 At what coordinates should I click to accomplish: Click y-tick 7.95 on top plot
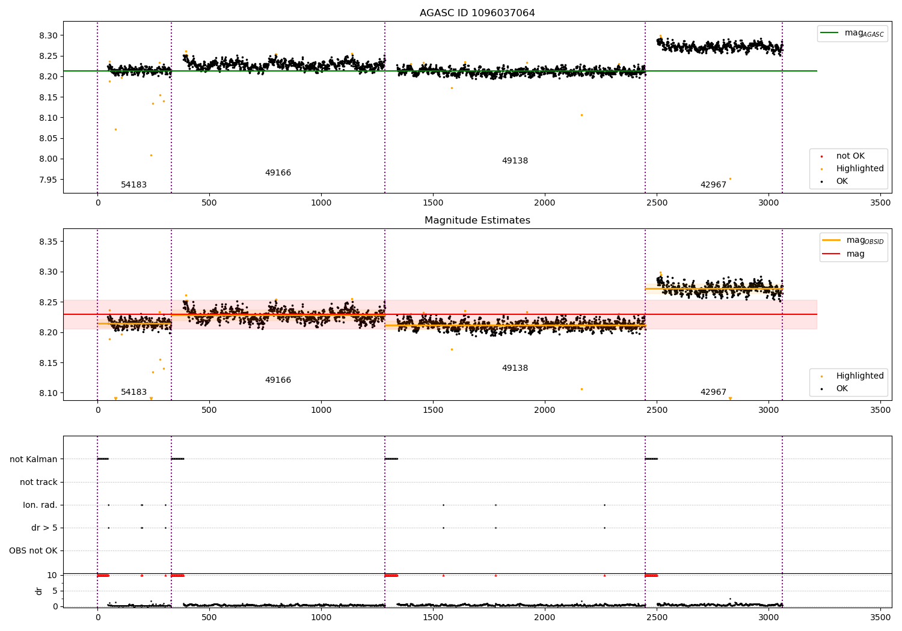(48, 180)
